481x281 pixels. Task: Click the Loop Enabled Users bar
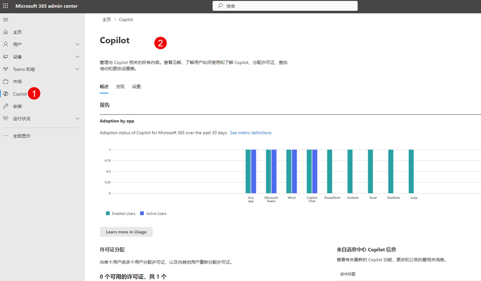(x=411, y=171)
